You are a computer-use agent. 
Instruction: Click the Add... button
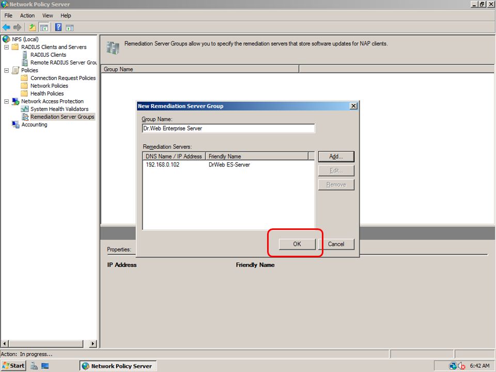click(336, 157)
